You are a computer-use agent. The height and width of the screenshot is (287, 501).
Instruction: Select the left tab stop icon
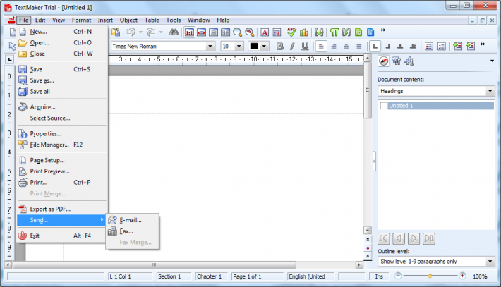[x=375, y=47]
